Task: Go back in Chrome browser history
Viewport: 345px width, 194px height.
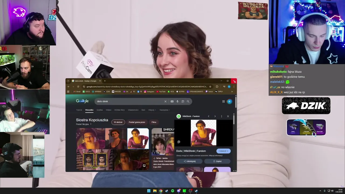Action: click(x=68, y=86)
